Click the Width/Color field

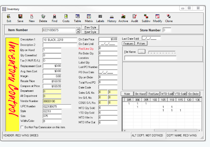coord(52,121)
